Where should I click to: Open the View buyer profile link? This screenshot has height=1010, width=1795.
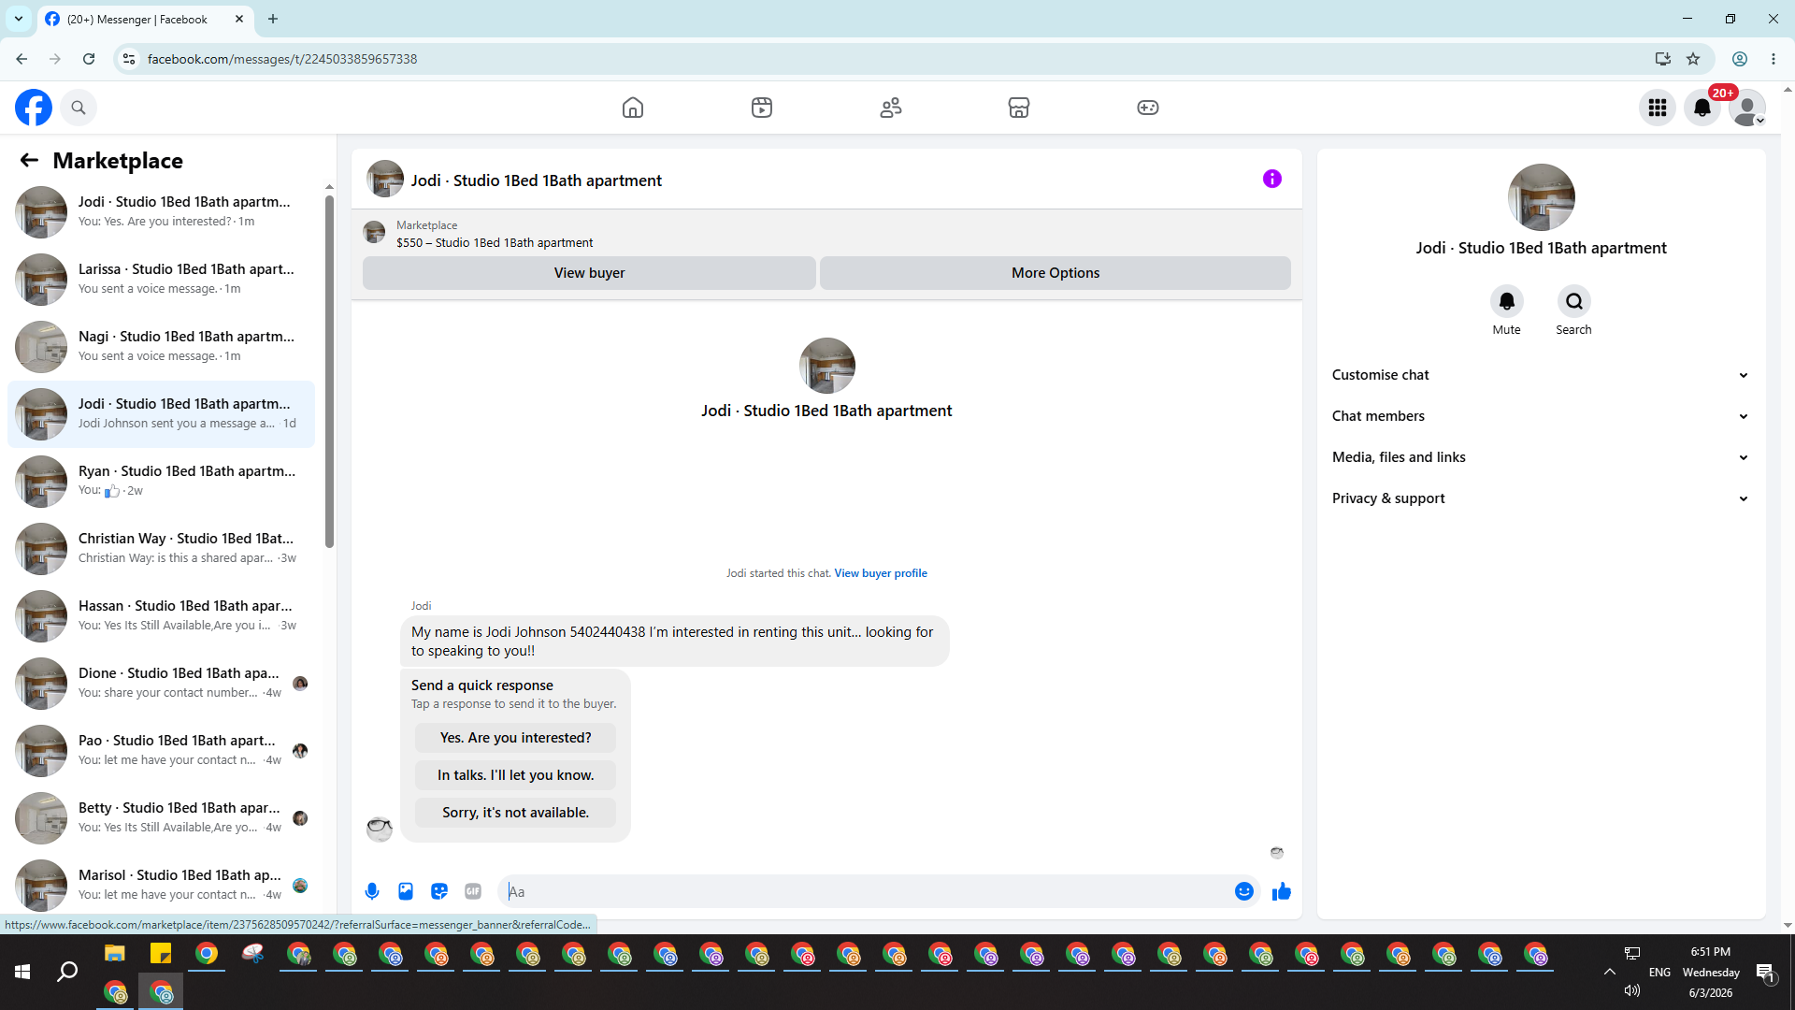pos(881,573)
